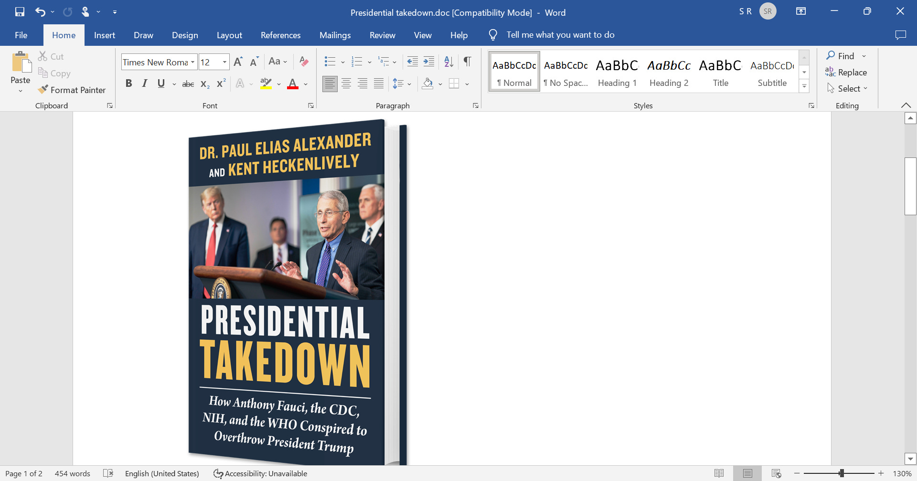This screenshot has height=481, width=917.
Task: Justify the paragraph text
Action: pyautogui.click(x=379, y=84)
